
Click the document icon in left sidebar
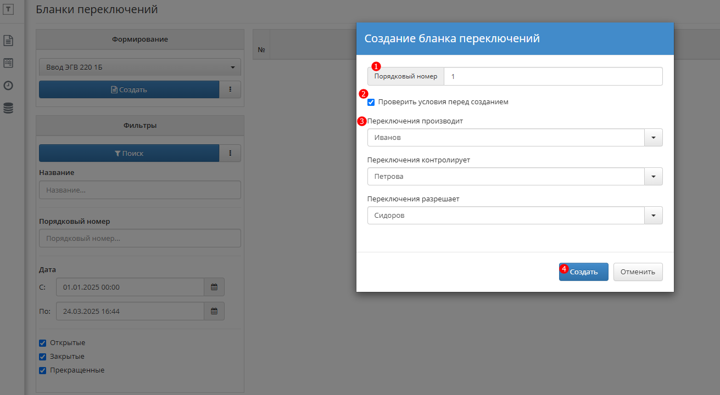tap(8, 40)
